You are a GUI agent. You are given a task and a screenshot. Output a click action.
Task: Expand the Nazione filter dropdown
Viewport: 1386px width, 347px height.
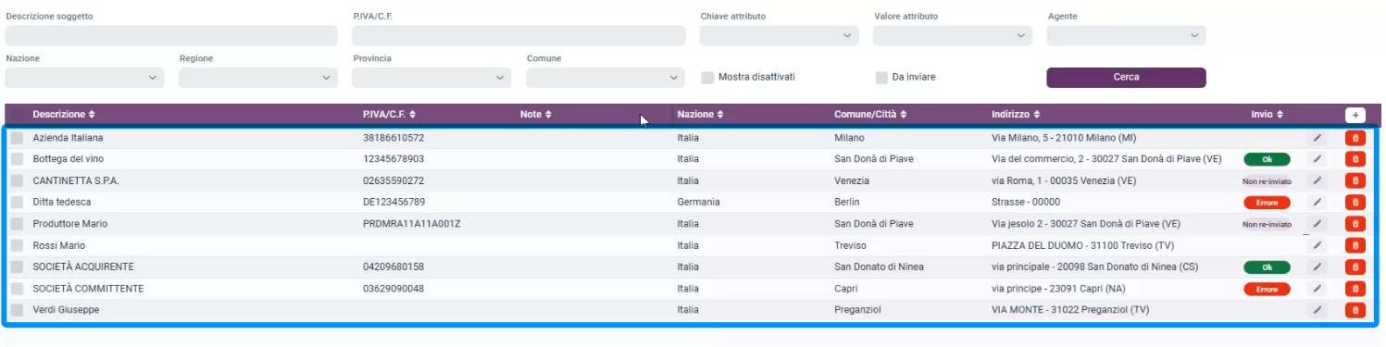click(84, 78)
